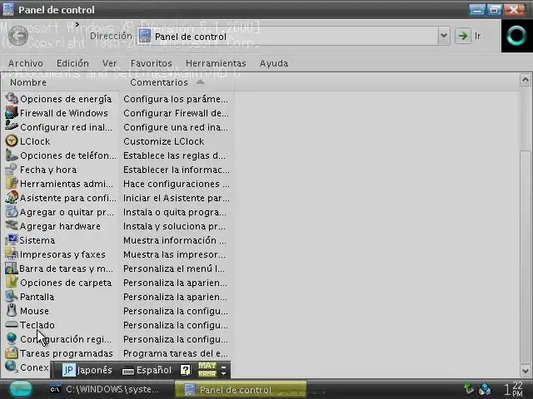Select the comment 'Configurar Firewall de...'
This screenshot has height=399, width=533.
coord(176,113)
